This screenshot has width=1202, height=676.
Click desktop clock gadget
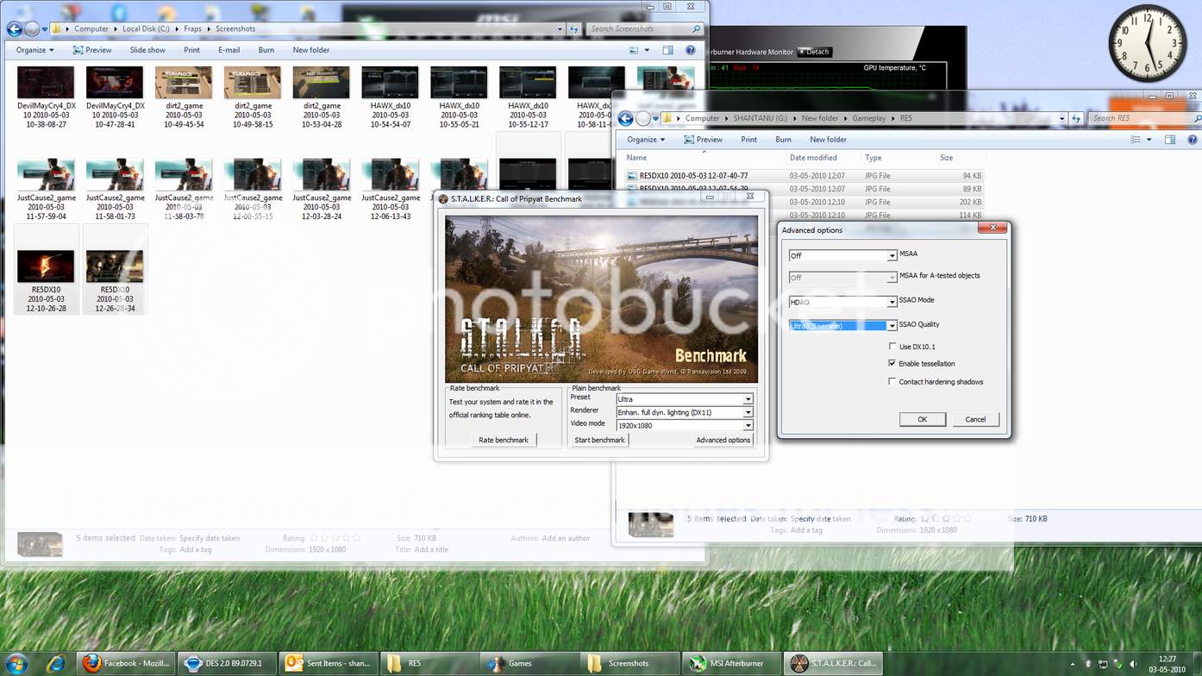coord(1147,43)
